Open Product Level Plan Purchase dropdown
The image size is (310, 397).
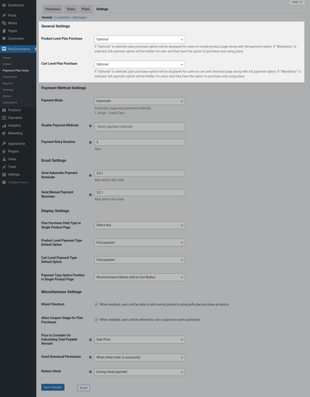click(139, 40)
